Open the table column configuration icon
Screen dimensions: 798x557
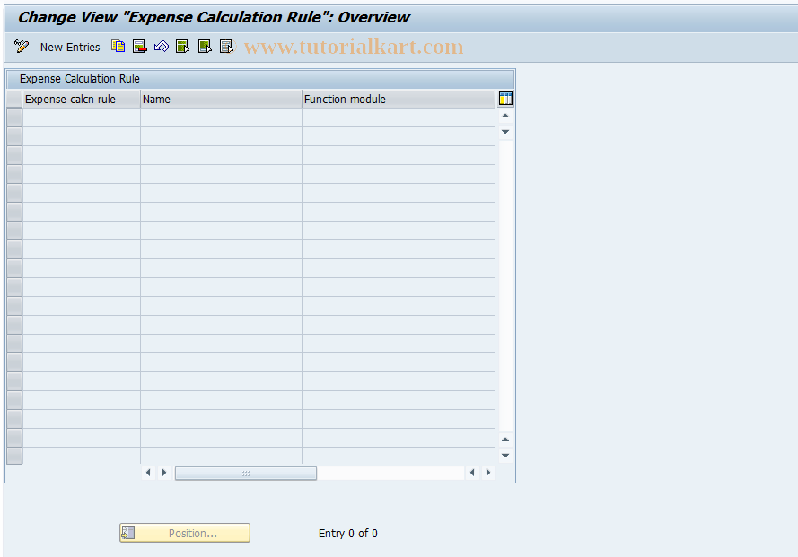pos(505,99)
